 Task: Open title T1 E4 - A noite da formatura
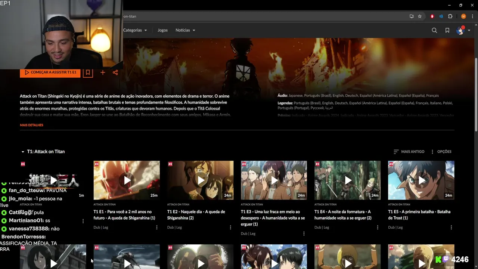(343, 215)
